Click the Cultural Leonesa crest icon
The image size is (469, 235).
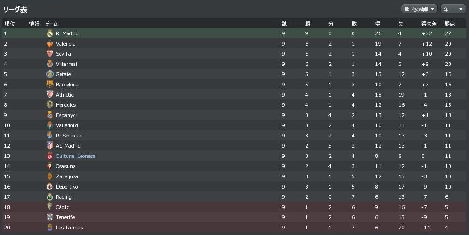[50, 156]
